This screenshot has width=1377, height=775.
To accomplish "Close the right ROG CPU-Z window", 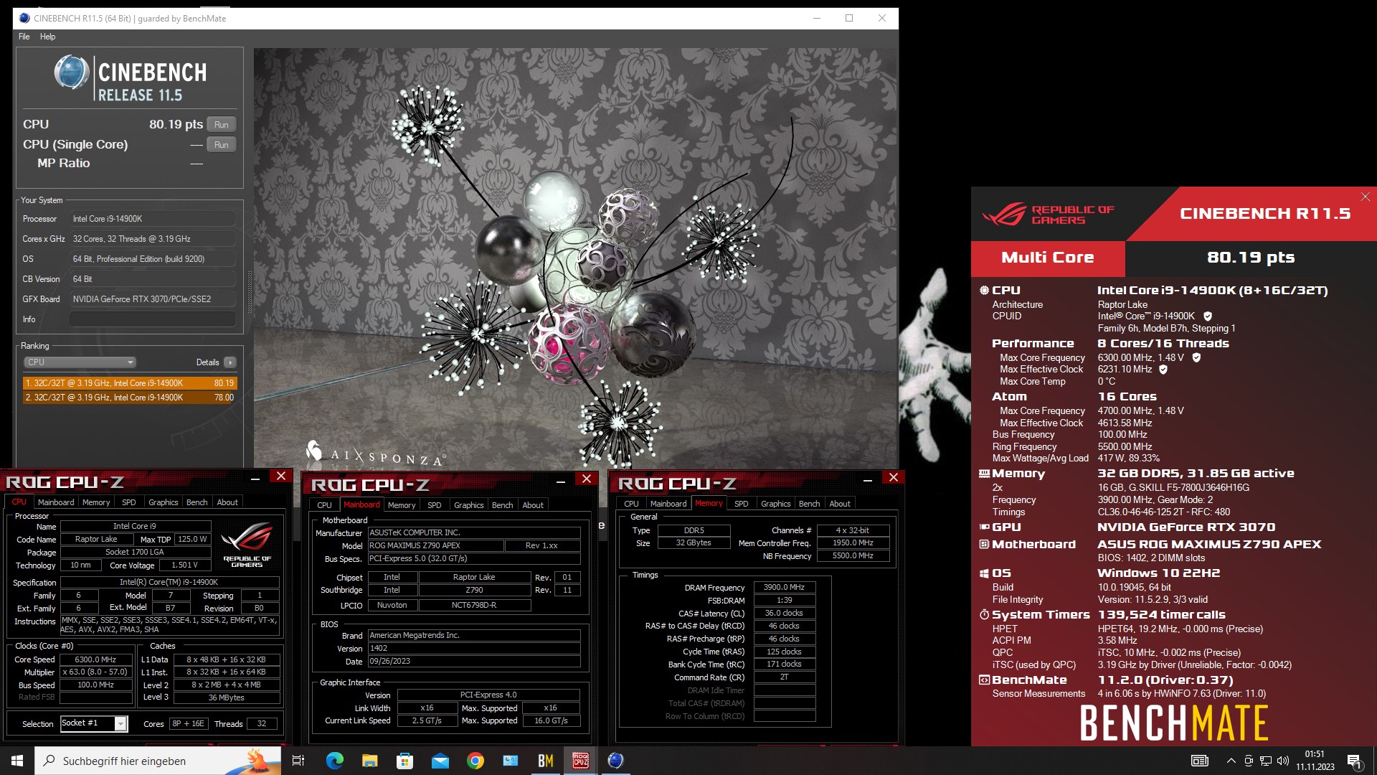I will [x=894, y=478].
